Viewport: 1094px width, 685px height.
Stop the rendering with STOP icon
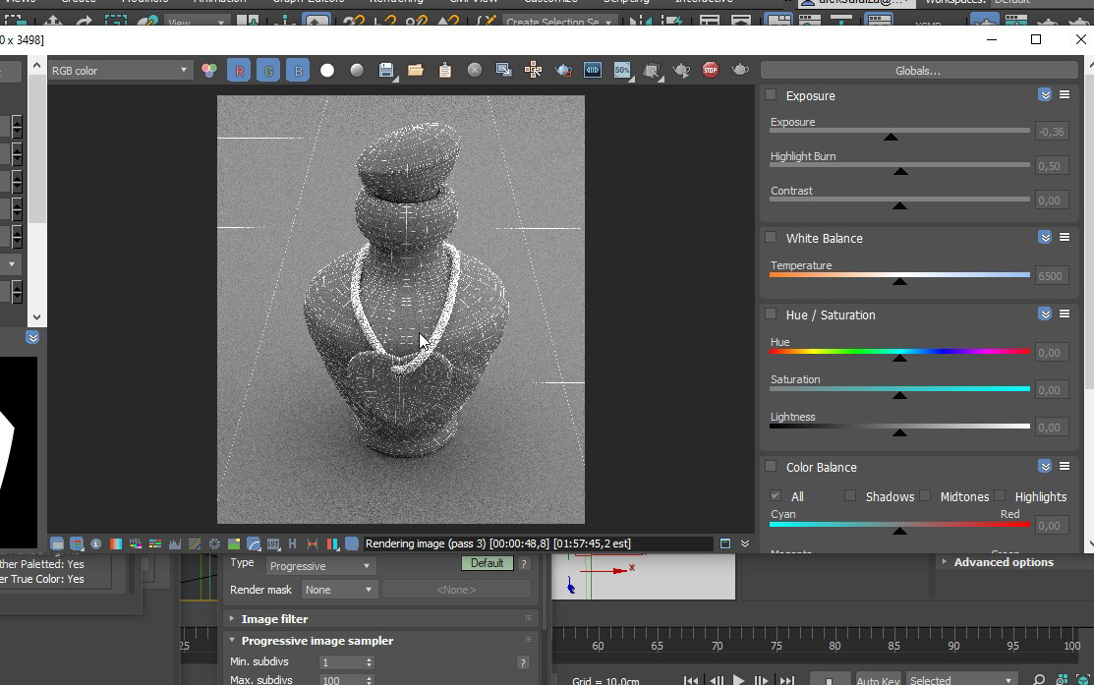click(x=711, y=70)
